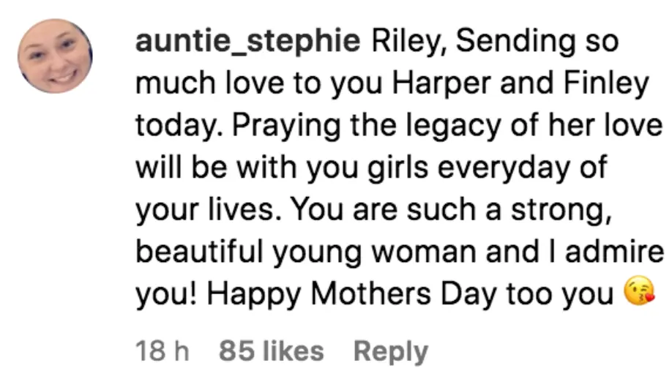
Task: Click the auntie_stephie username
Action: click(248, 42)
